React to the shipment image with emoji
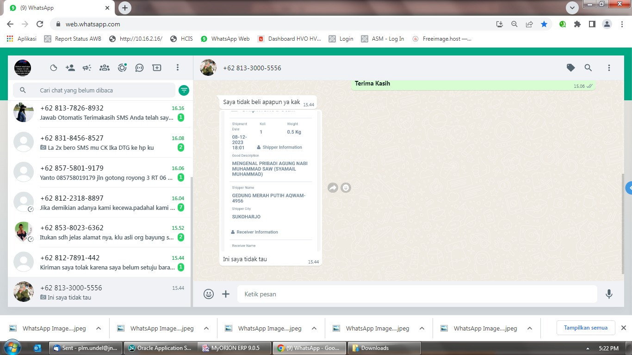This screenshot has height=355, width=632. coord(346,188)
